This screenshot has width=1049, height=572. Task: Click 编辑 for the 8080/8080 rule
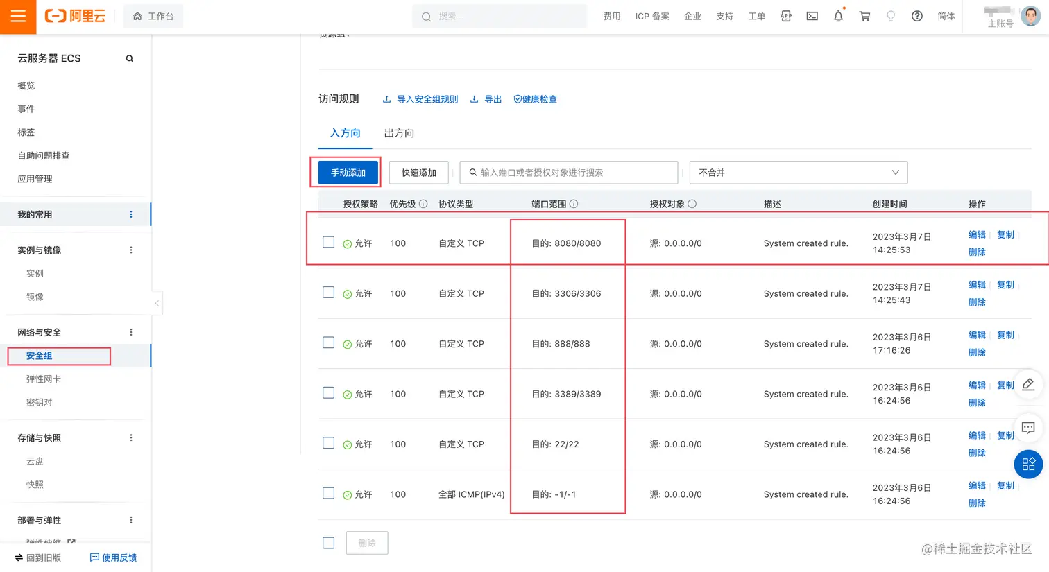click(977, 234)
